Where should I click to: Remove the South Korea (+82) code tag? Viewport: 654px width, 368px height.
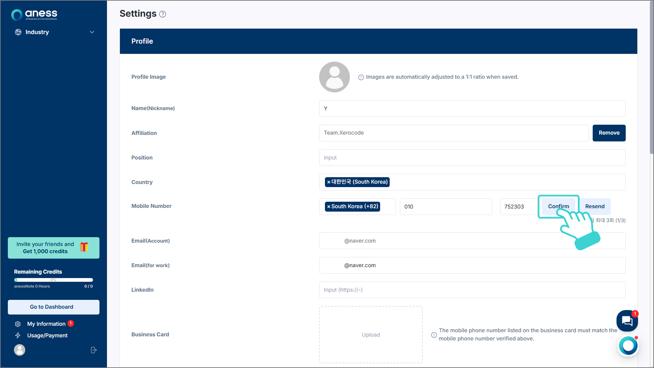329,206
